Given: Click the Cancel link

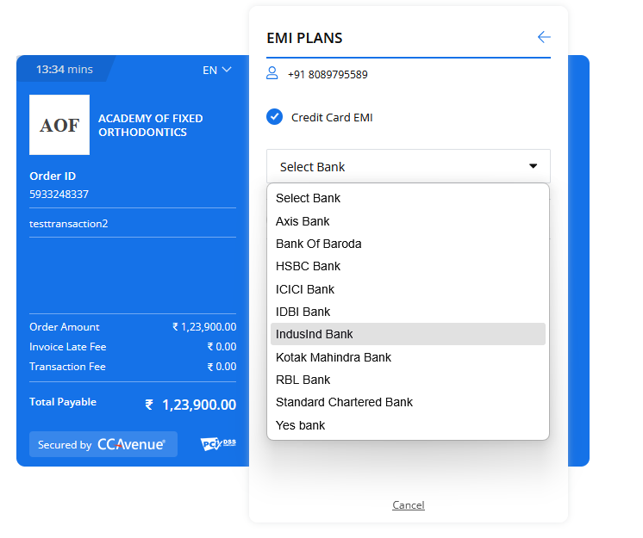Looking at the screenshot, I should click(x=408, y=505).
